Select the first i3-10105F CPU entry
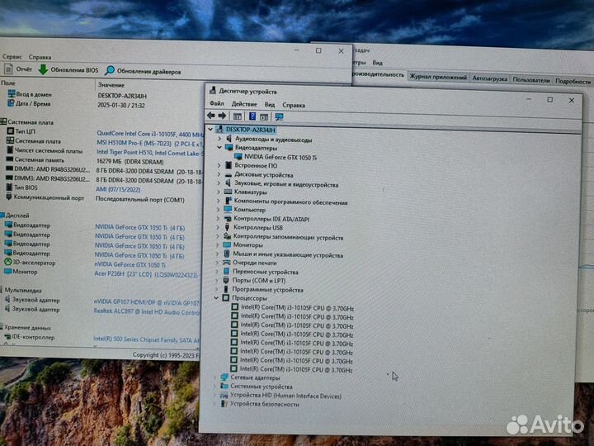This screenshot has width=594, height=446. pos(296,308)
